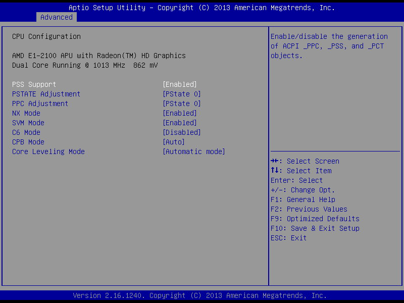Click the F10 Save & Exit Setup hint
This screenshot has width=404, height=303.
[x=315, y=228]
